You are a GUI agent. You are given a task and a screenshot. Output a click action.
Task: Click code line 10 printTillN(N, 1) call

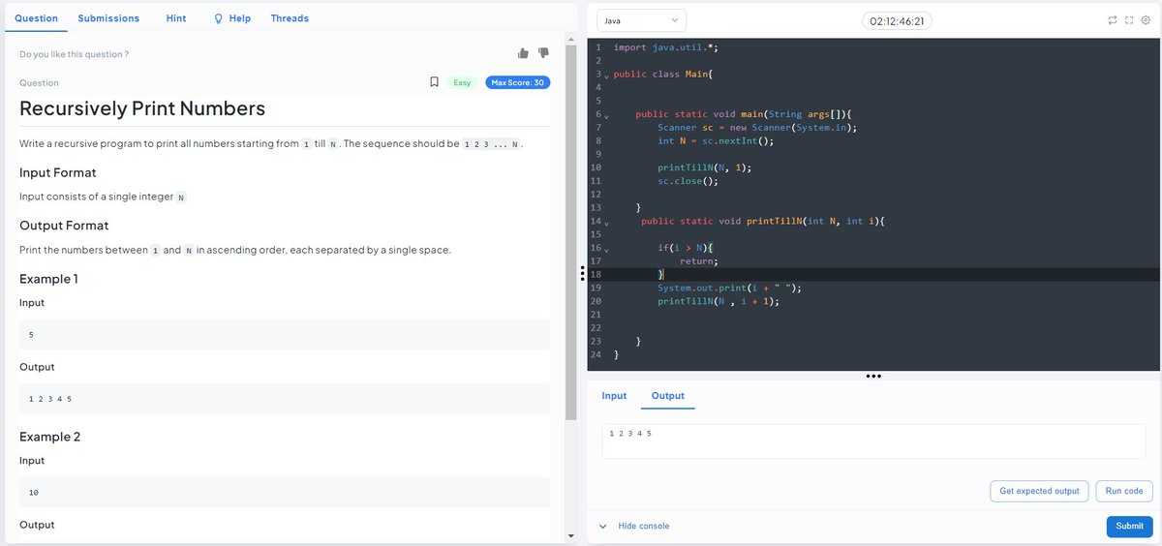pyautogui.click(x=704, y=167)
